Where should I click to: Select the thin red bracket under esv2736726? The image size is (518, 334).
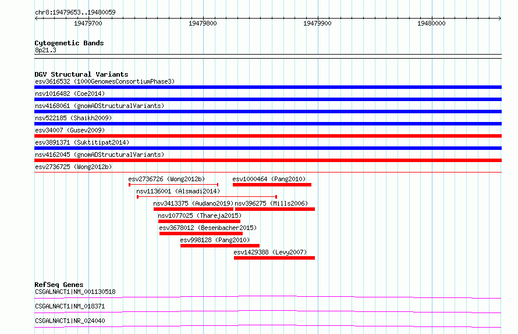(173, 185)
